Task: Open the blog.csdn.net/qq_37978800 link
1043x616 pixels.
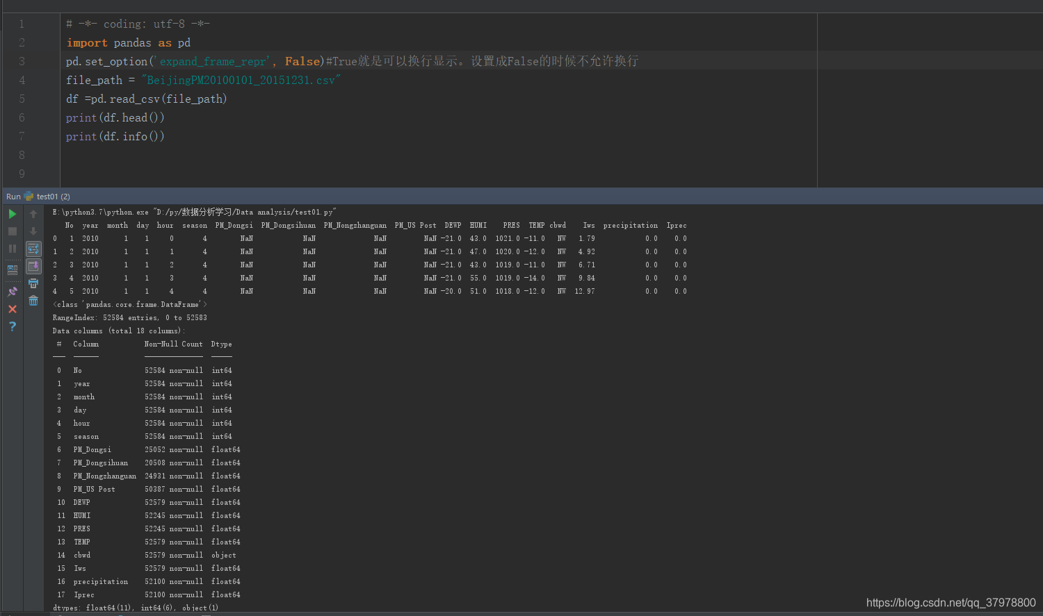Action: (x=951, y=603)
